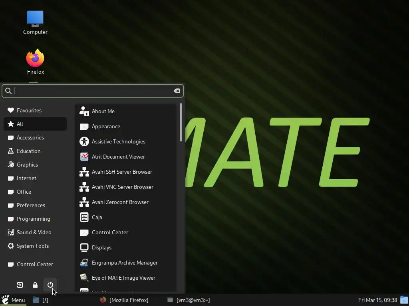Launch "Eye of MATE Image Viewer"
The width and height of the screenshot is (409, 306).
pos(126,278)
